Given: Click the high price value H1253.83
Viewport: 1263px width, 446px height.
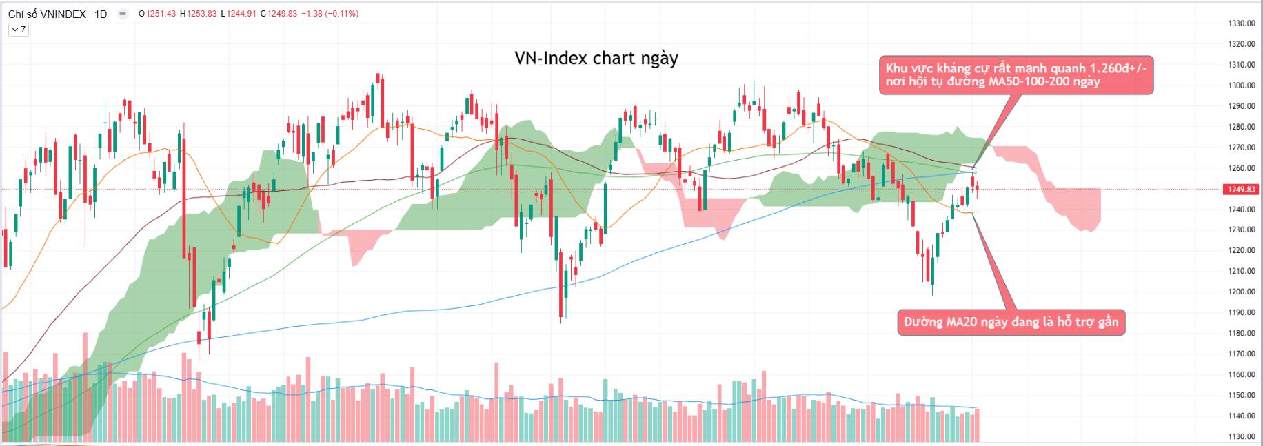Looking at the screenshot, I should point(198,14).
